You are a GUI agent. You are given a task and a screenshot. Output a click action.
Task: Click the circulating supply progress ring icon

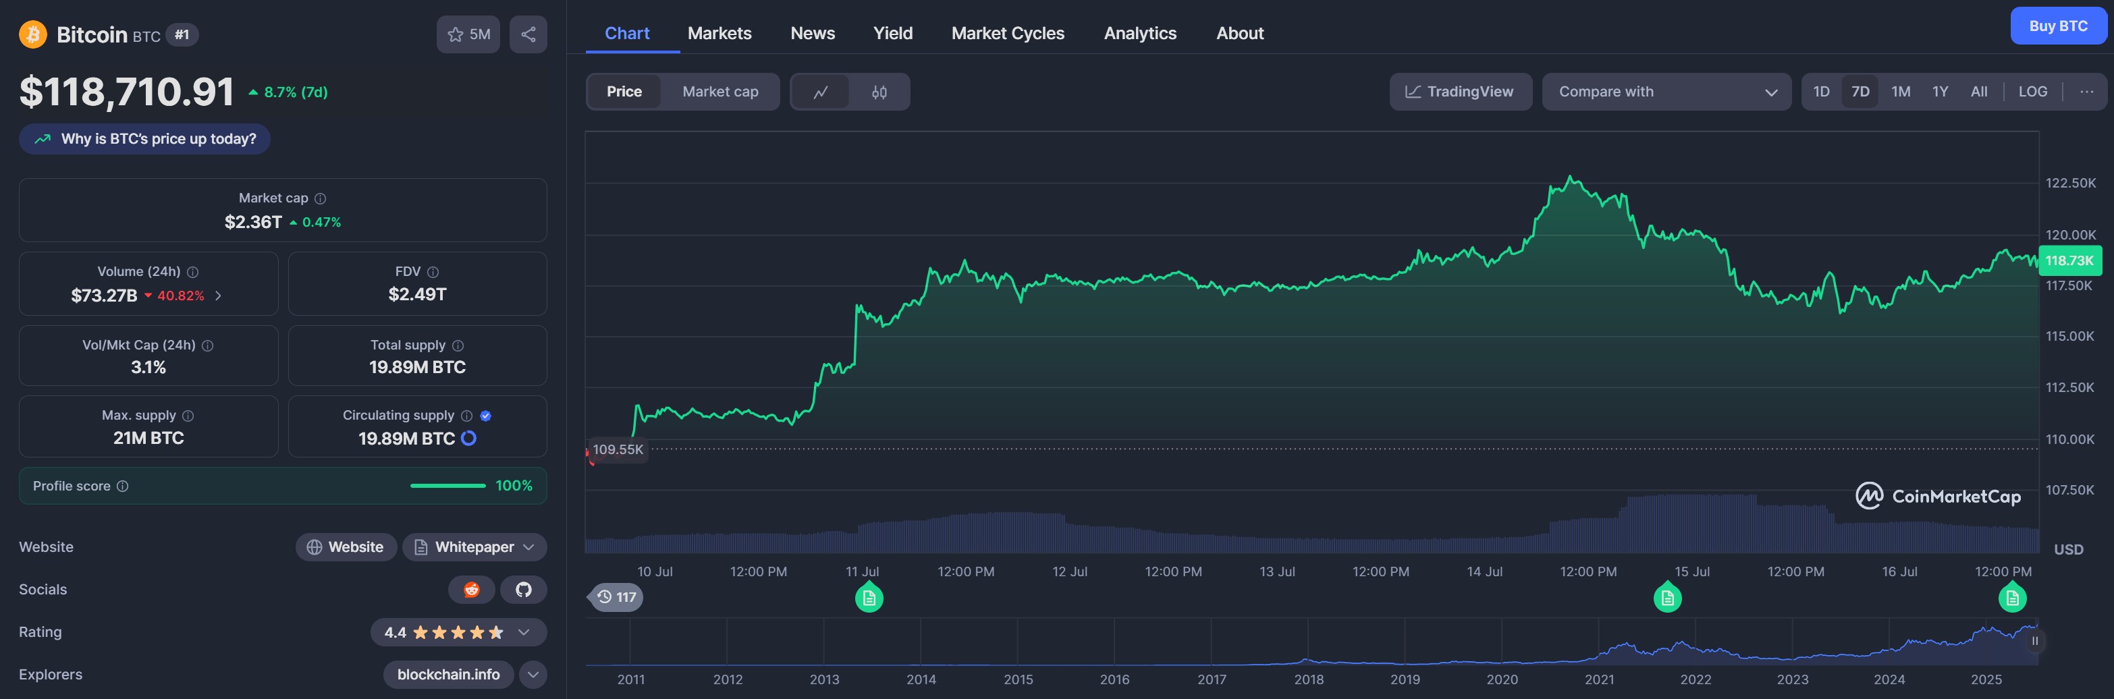click(468, 438)
